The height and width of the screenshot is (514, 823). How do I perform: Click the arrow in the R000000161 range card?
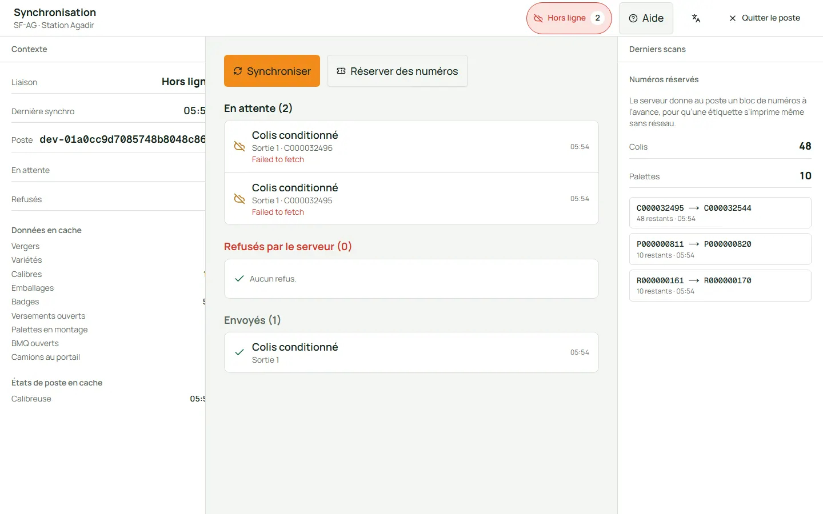click(694, 280)
